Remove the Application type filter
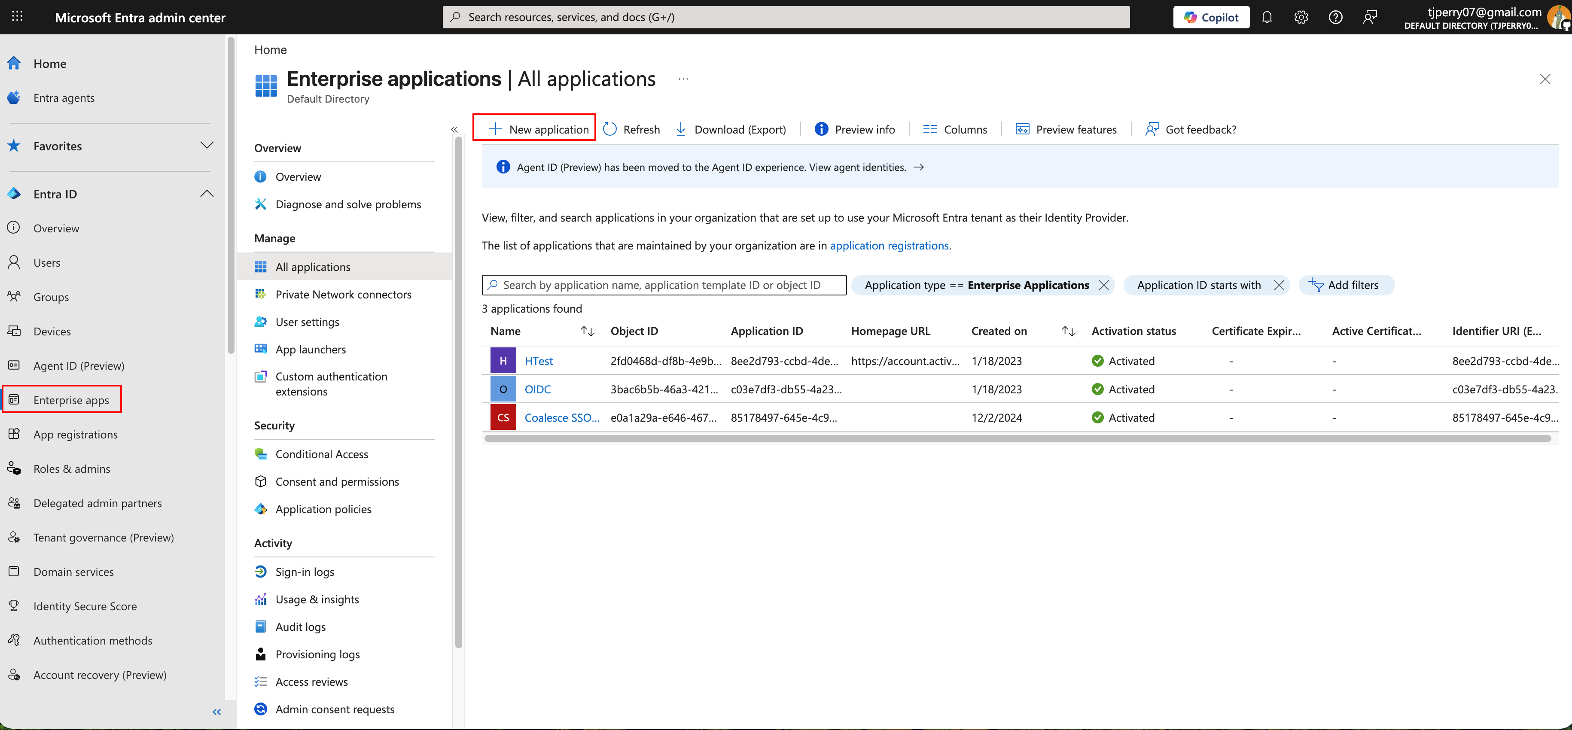This screenshot has height=730, width=1572. 1103,286
